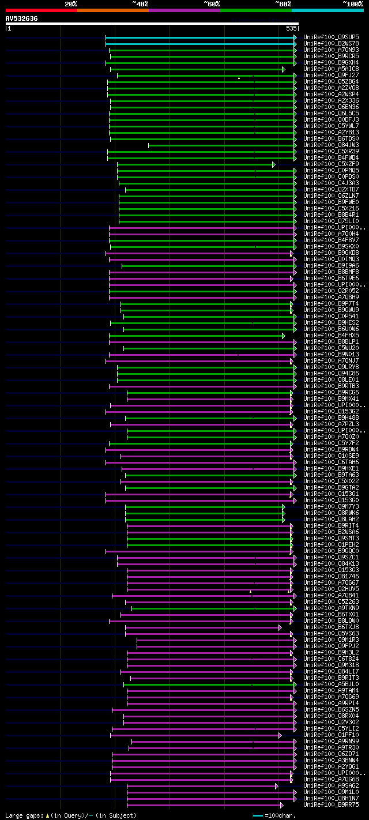Click the purple bar for UniRef100_B6TXJ8

point(204,627)
